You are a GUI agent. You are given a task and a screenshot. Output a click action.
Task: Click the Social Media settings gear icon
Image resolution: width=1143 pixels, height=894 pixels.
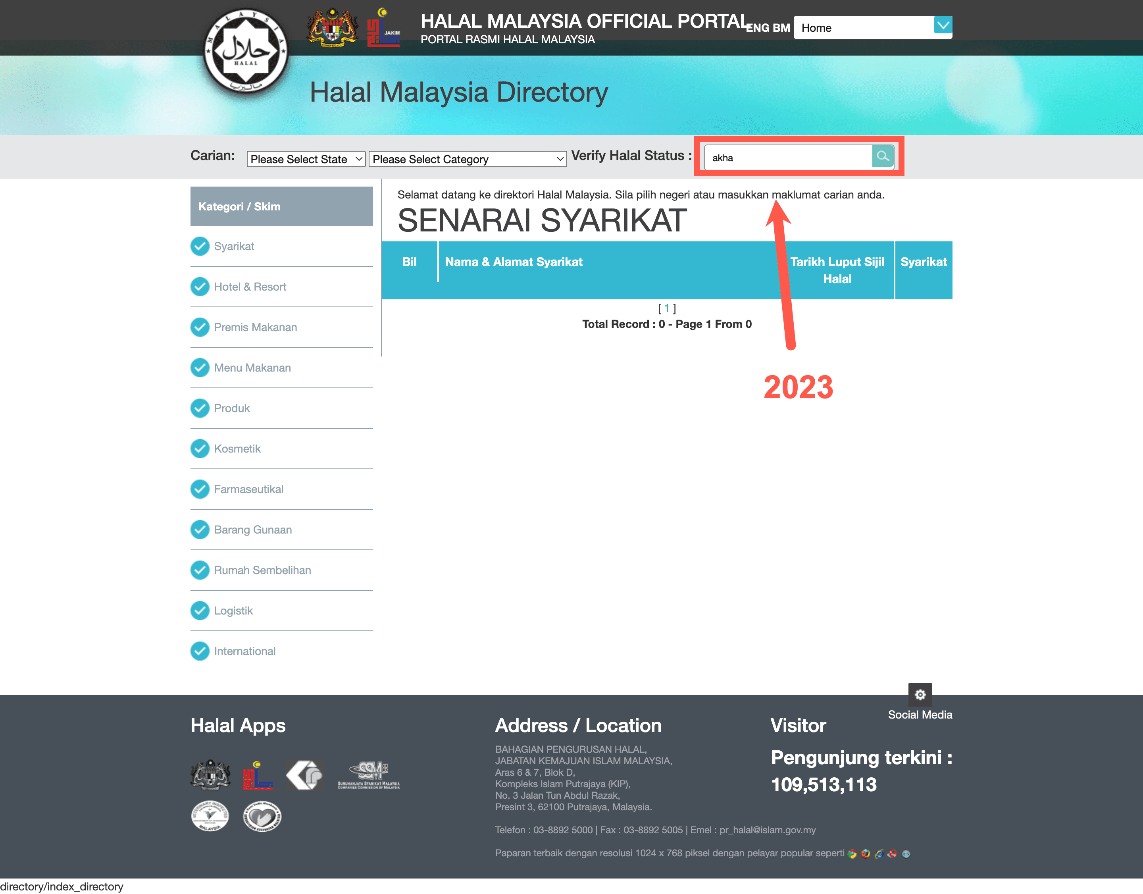pos(921,692)
